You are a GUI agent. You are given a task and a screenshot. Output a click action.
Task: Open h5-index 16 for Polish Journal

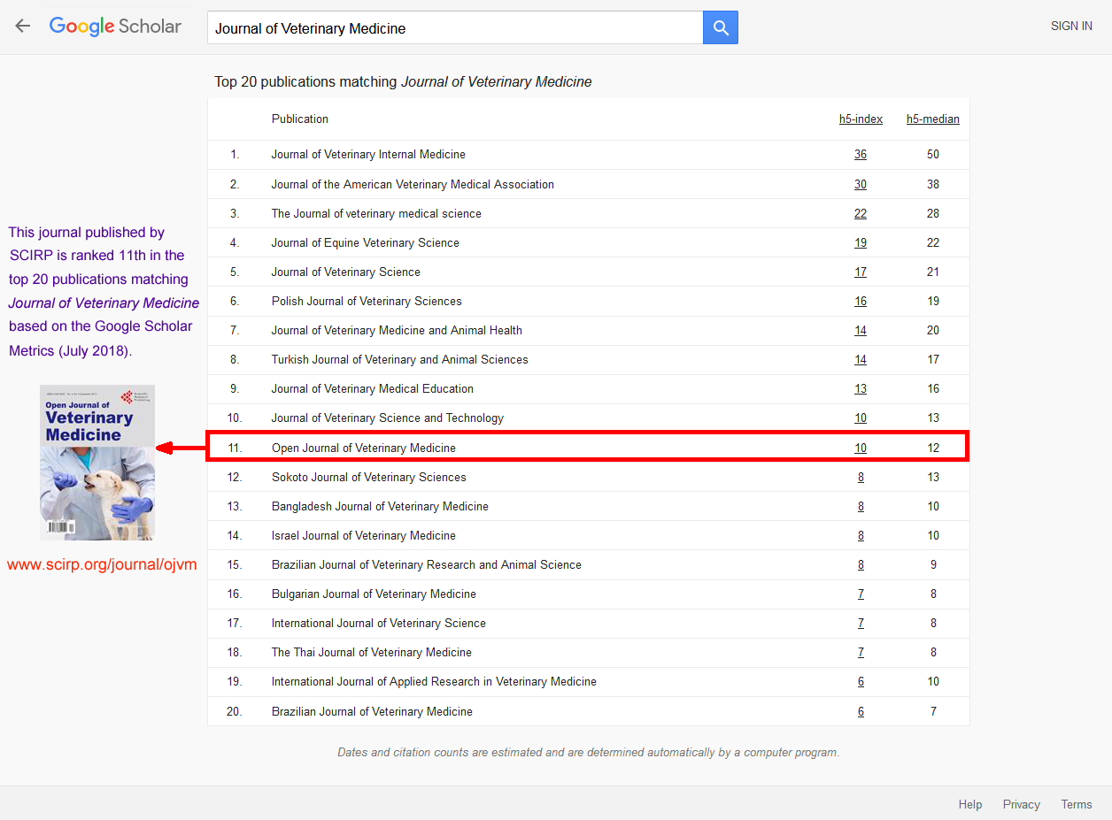click(861, 302)
